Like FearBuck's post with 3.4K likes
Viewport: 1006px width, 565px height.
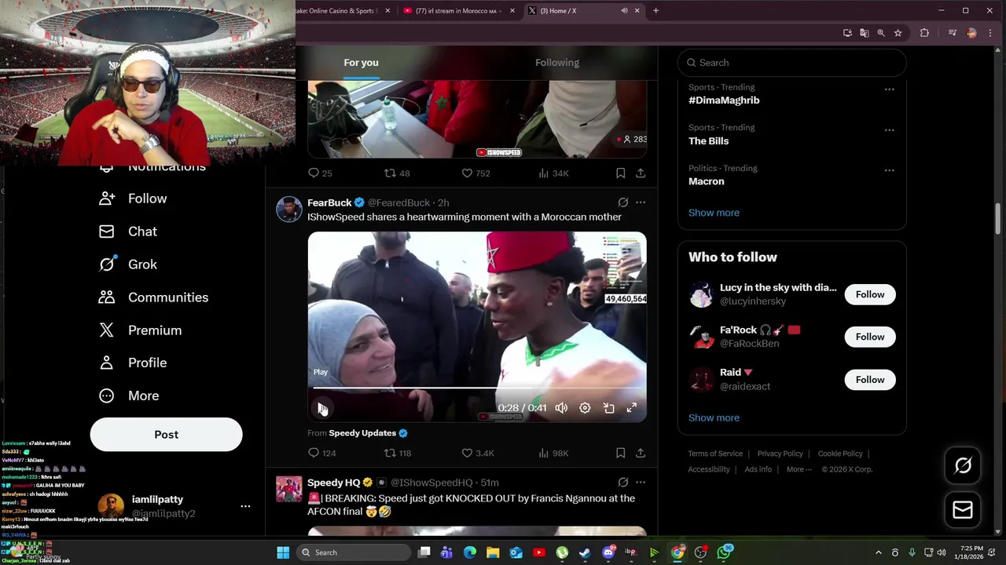tap(477, 453)
